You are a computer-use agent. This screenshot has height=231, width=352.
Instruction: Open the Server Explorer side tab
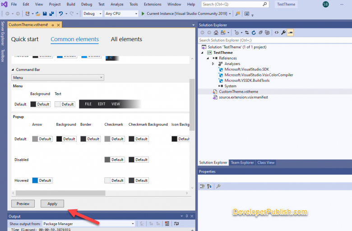tap(3, 33)
